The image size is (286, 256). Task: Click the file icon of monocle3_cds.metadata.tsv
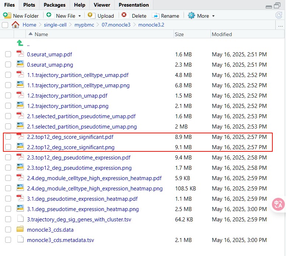click(20, 239)
